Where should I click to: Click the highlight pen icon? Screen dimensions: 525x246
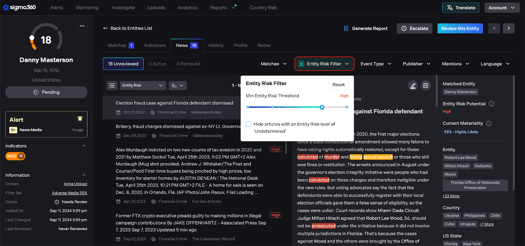413,86
